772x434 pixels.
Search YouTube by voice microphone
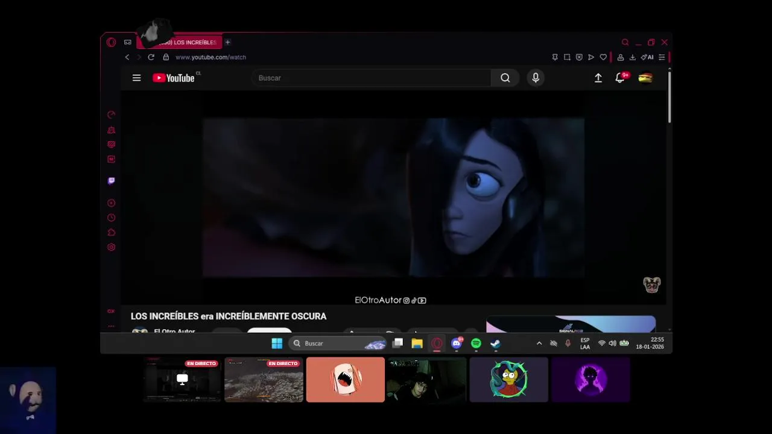(536, 78)
